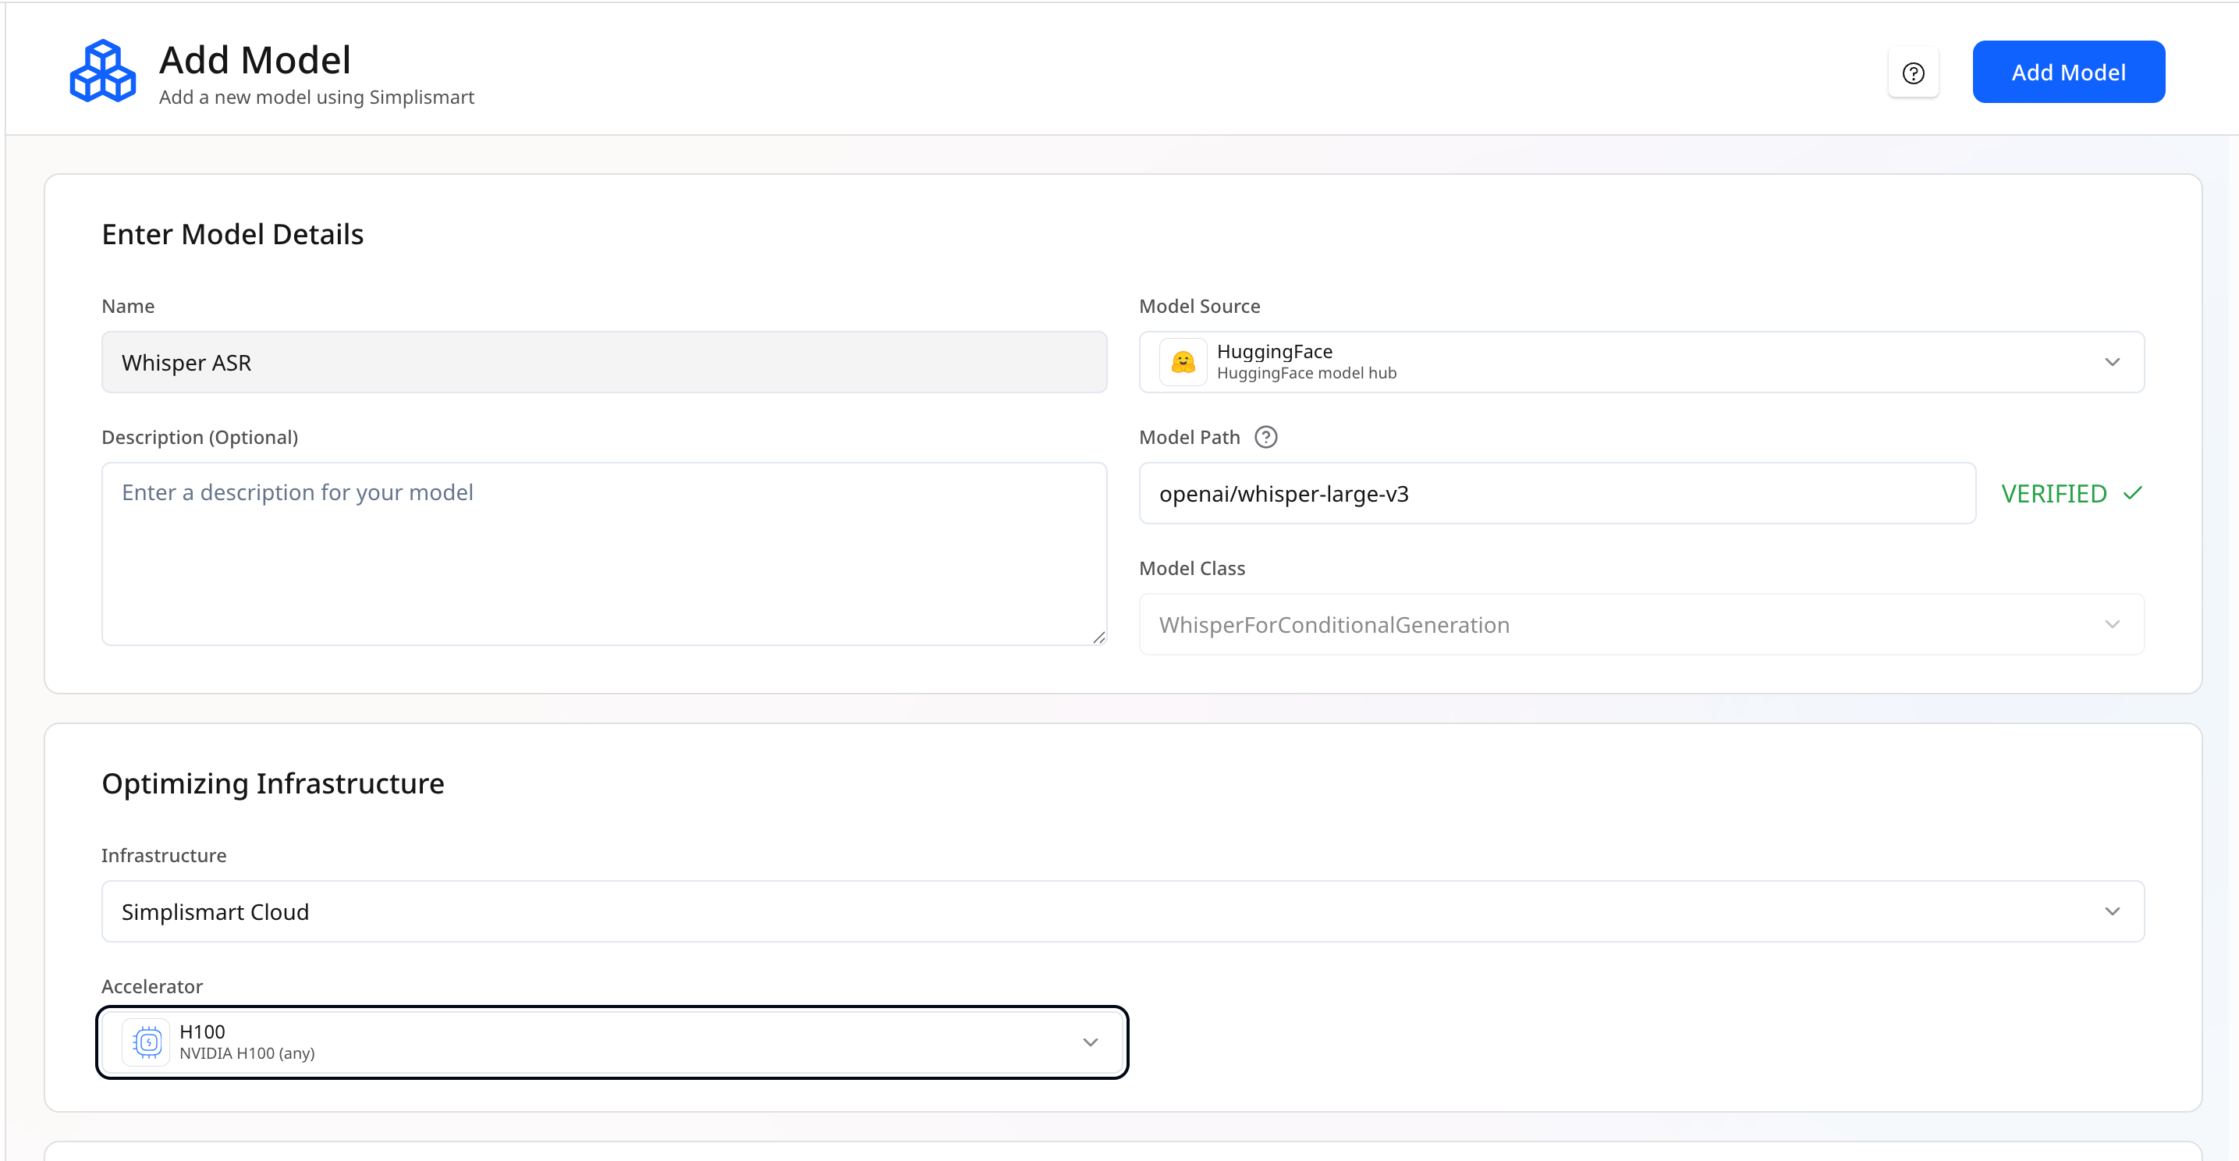Screen dimensions: 2239x1161
Task: Click the Model Path info icon
Action: coord(1265,437)
